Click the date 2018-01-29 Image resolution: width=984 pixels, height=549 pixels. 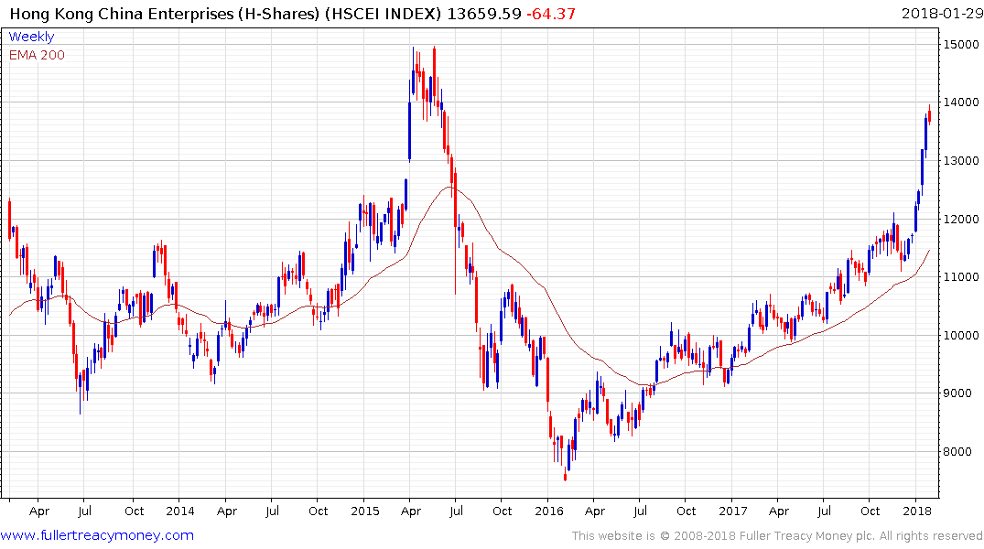[941, 13]
